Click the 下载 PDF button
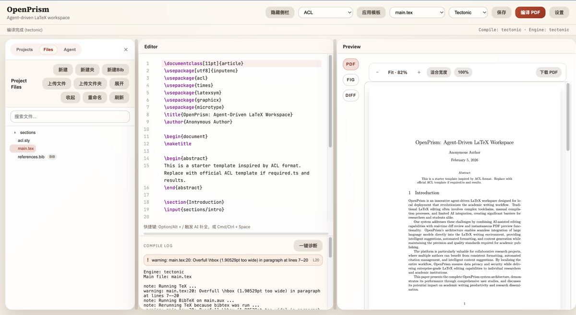Screen dimensions: 576x315 click(549, 72)
